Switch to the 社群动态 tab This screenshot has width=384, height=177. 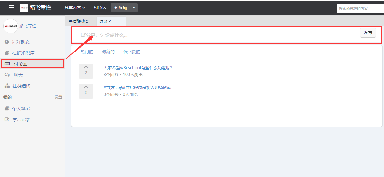[x=79, y=21]
